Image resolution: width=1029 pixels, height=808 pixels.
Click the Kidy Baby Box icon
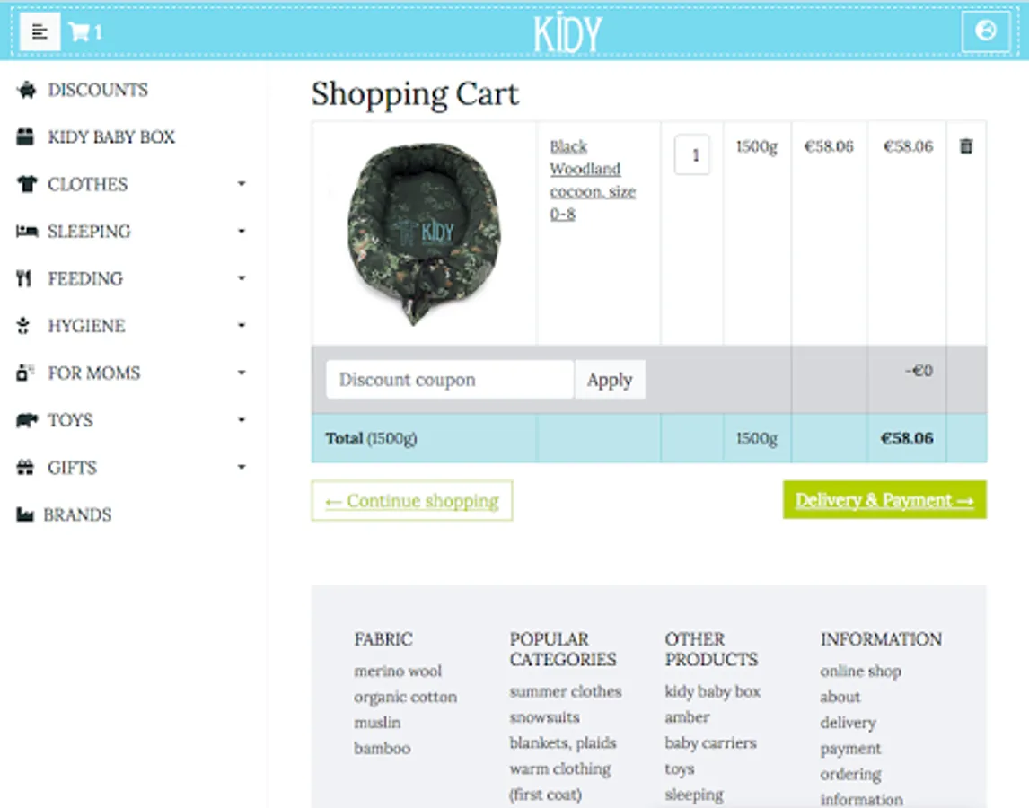[x=25, y=136]
